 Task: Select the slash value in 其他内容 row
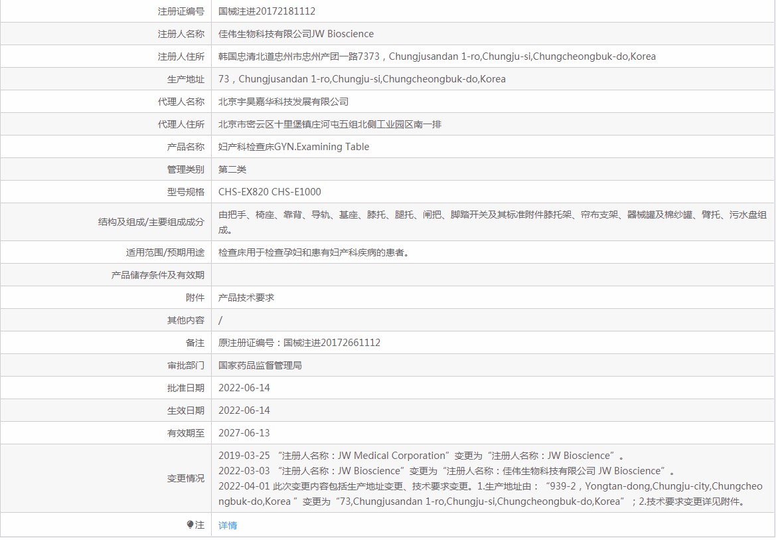point(220,320)
